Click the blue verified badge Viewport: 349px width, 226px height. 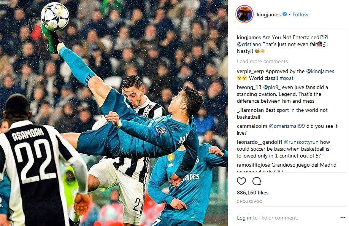pyautogui.click(x=285, y=14)
